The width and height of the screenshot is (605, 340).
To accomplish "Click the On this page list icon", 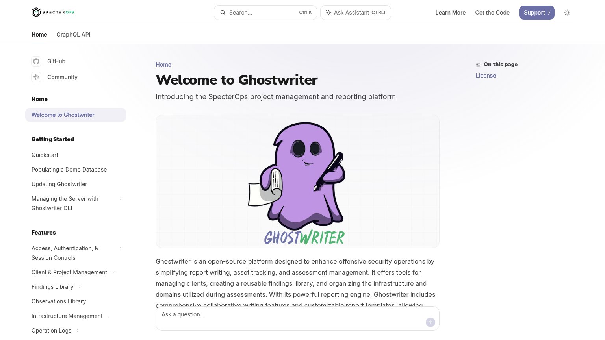I will click(x=478, y=65).
